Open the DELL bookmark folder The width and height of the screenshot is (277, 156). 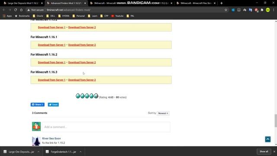click(x=51, y=16)
